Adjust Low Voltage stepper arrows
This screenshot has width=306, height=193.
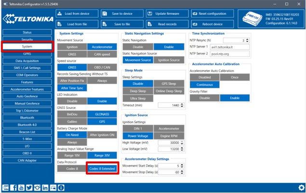[182, 149]
